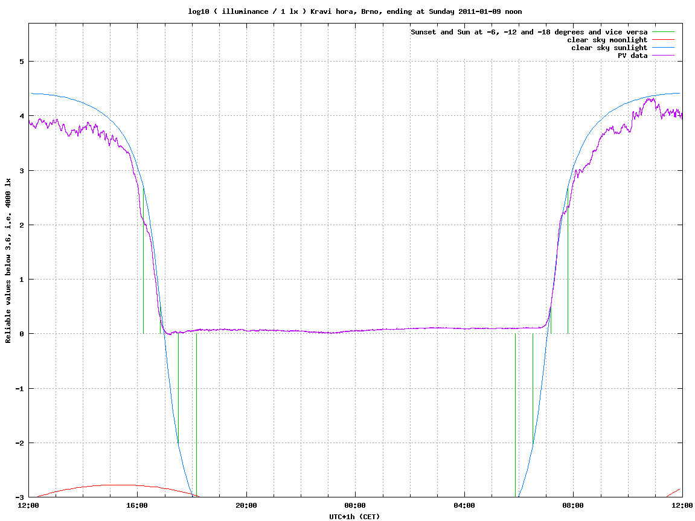The height and width of the screenshot is (521, 695).
Task: Click the x-axis label '04:00'
Action: pos(464,505)
